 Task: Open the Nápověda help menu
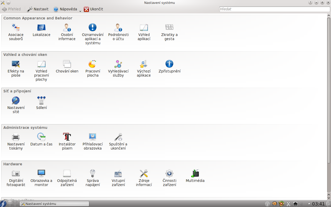(x=67, y=9)
